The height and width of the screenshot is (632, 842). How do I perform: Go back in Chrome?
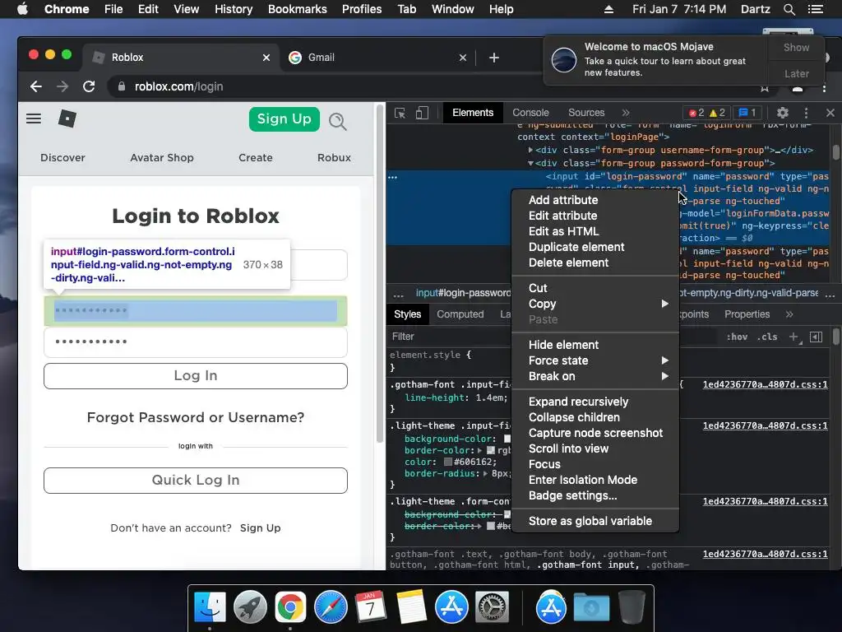click(36, 86)
